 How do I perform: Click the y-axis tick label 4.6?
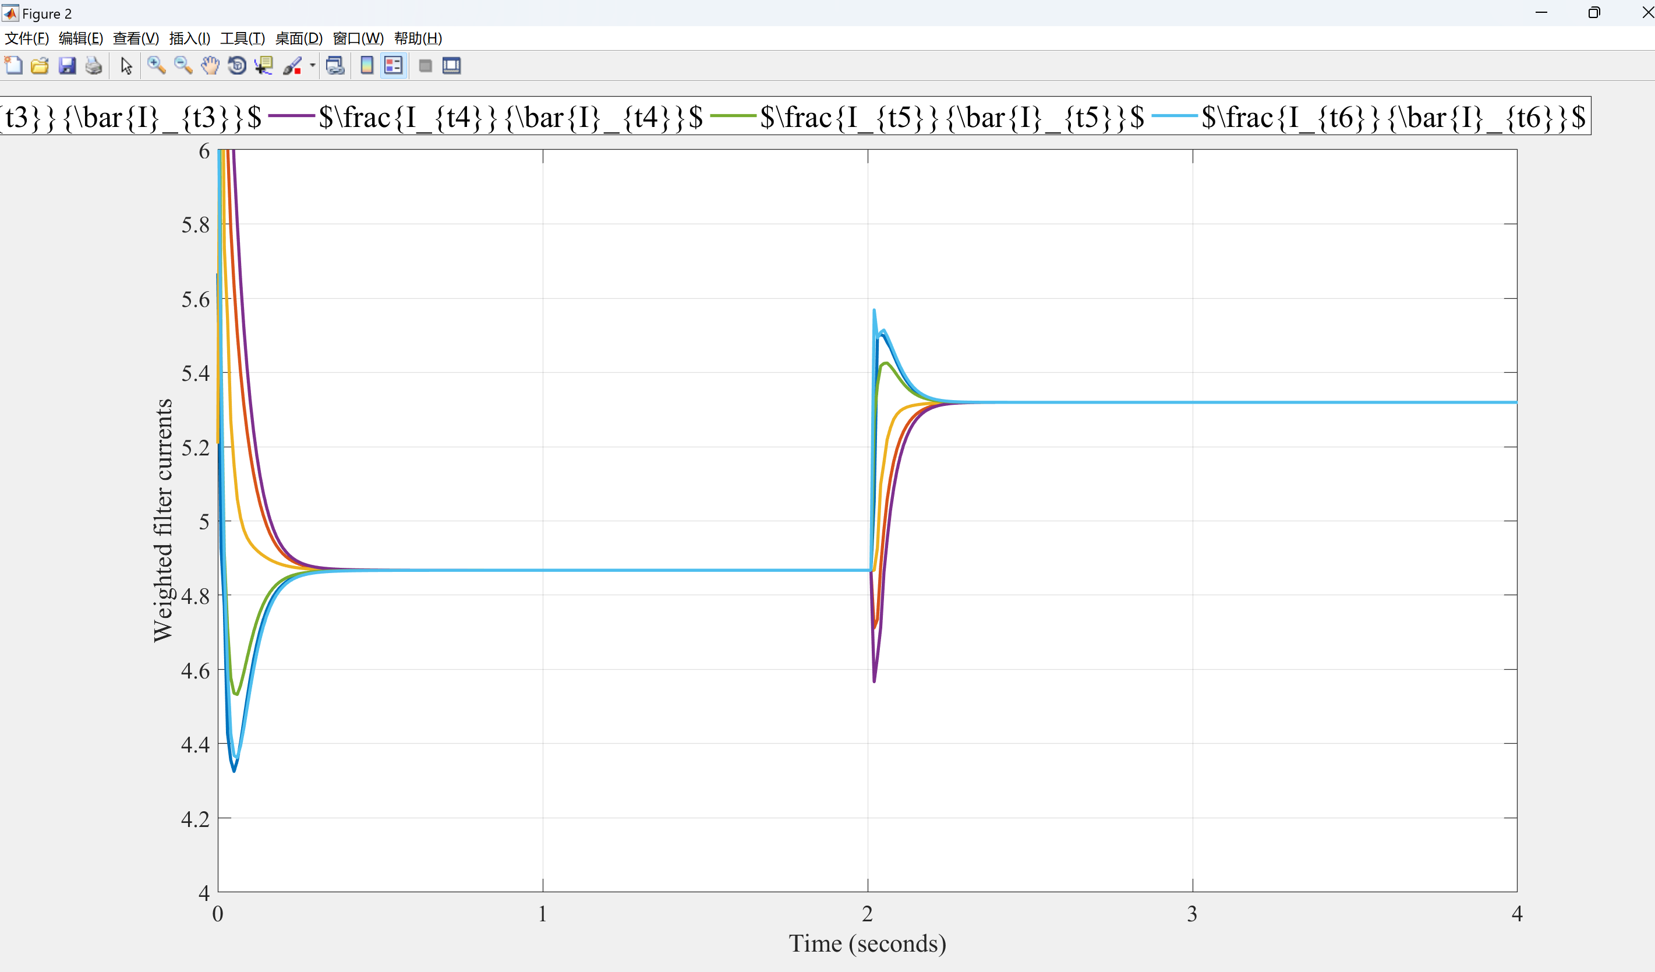click(196, 670)
